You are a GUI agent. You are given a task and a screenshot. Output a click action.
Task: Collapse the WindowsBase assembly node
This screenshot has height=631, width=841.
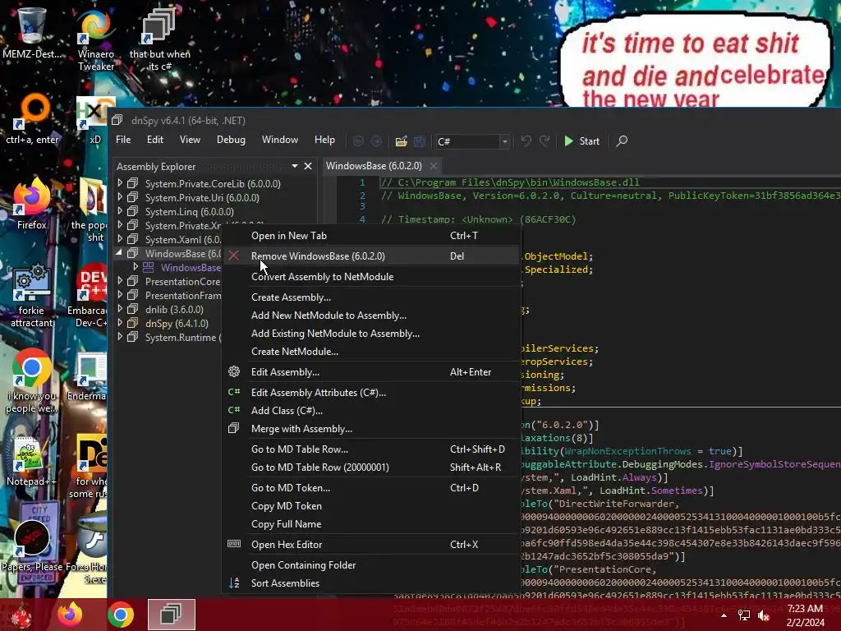click(x=119, y=253)
